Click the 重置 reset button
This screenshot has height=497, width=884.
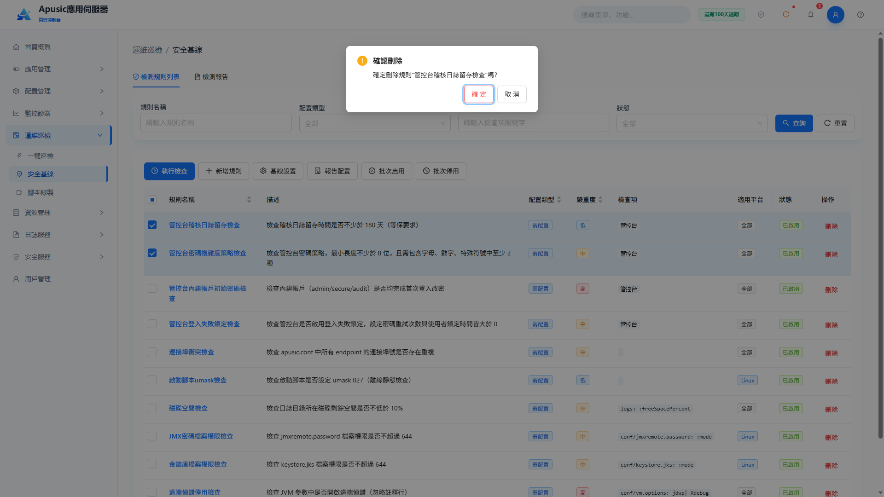(835, 123)
